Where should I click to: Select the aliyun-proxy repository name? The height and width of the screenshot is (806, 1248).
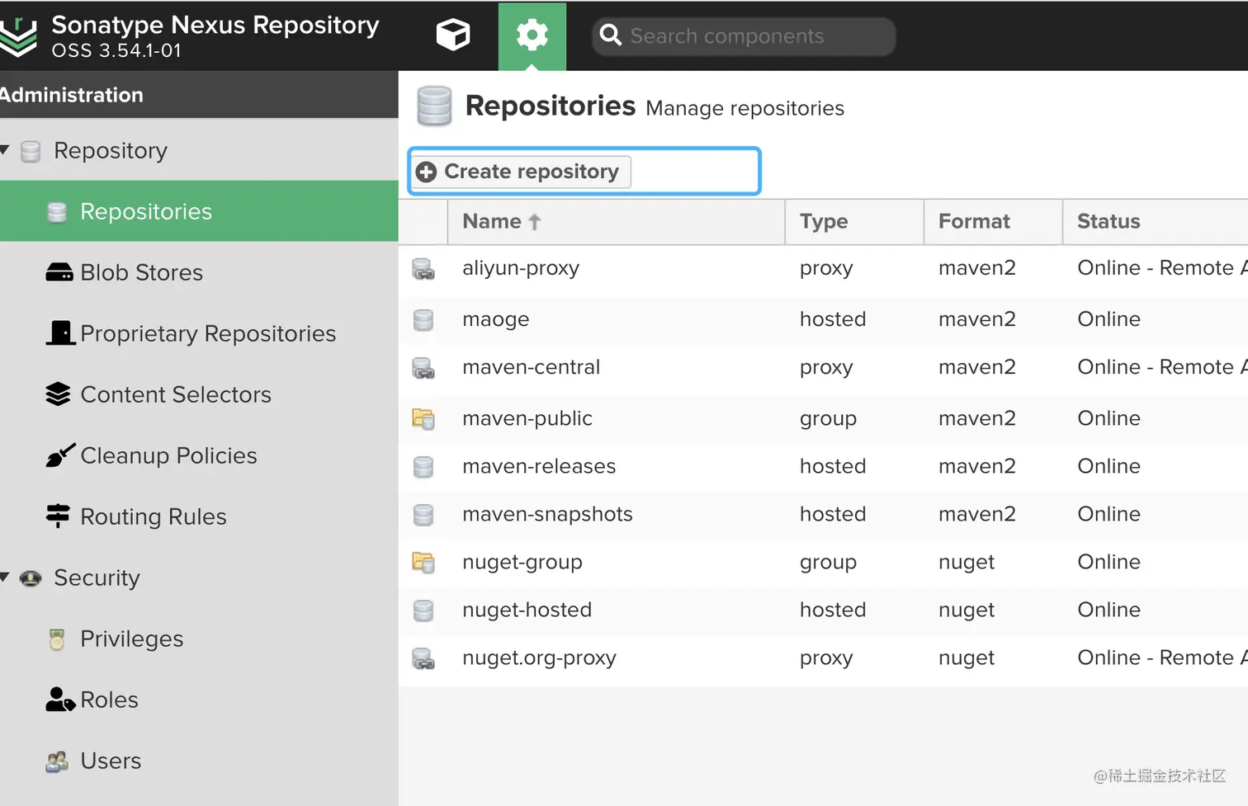(521, 268)
